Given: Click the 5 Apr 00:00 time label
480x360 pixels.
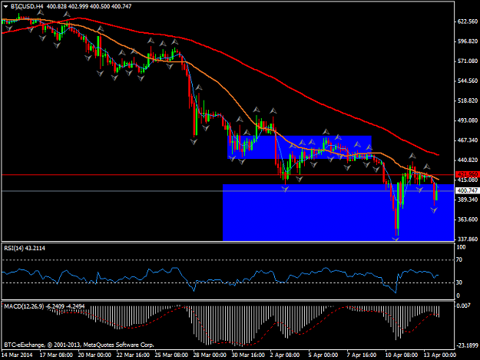Looking at the screenshot, I should pos(323,355).
